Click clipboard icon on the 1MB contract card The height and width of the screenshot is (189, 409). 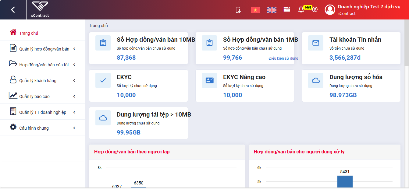pos(209,43)
